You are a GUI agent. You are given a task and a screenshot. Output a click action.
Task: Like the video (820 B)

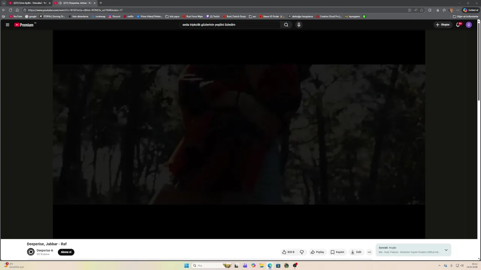(288, 252)
